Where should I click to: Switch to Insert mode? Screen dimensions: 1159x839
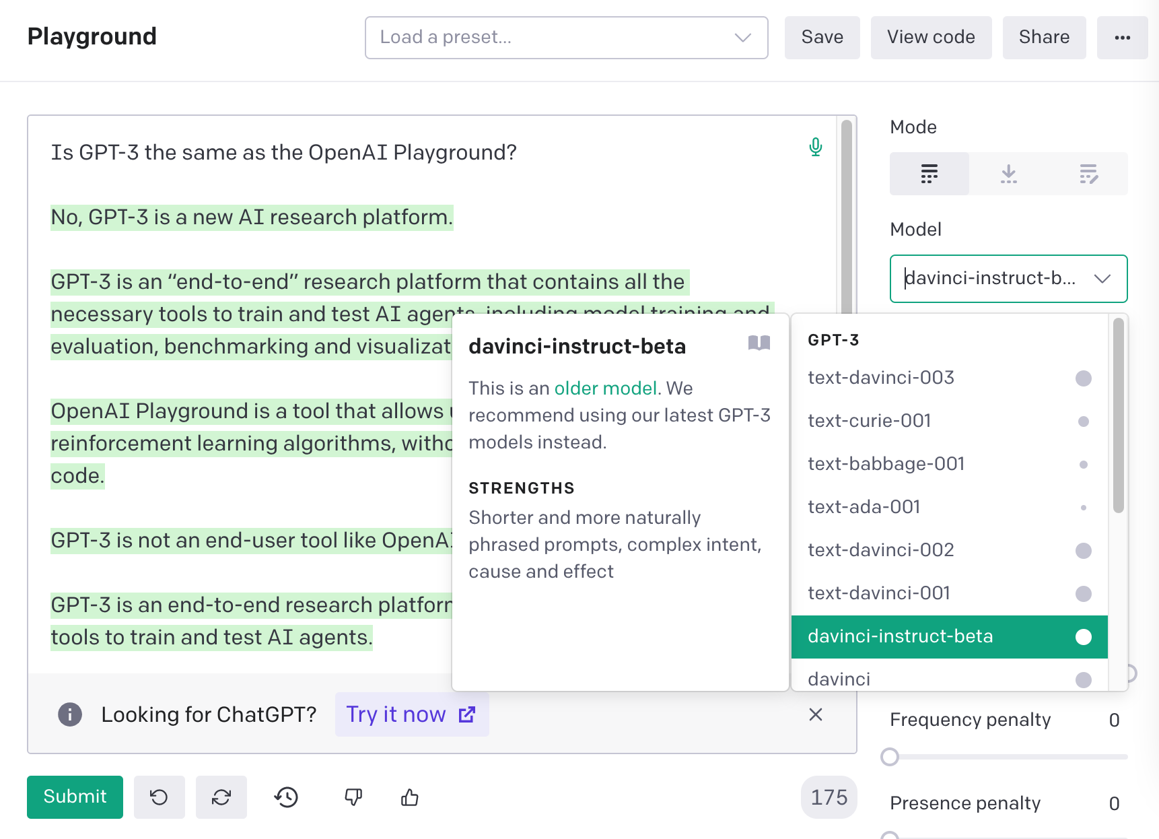pyautogui.click(x=1008, y=174)
